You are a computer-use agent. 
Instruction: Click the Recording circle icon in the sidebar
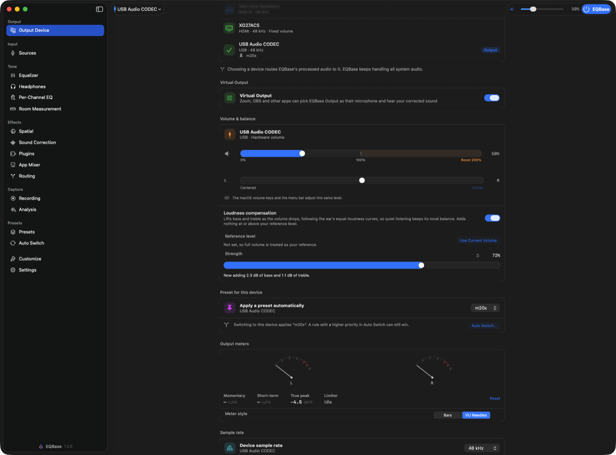[13, 198]
